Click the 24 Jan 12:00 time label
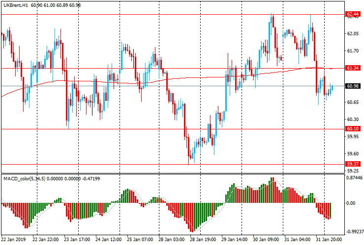The width and height of the screenshot is (364, 245). (x=109, y=240)
